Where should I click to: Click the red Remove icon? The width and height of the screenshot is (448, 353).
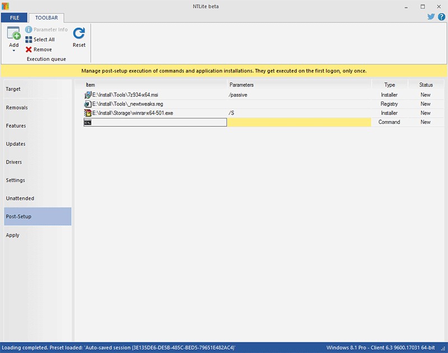tap(29, 50)
